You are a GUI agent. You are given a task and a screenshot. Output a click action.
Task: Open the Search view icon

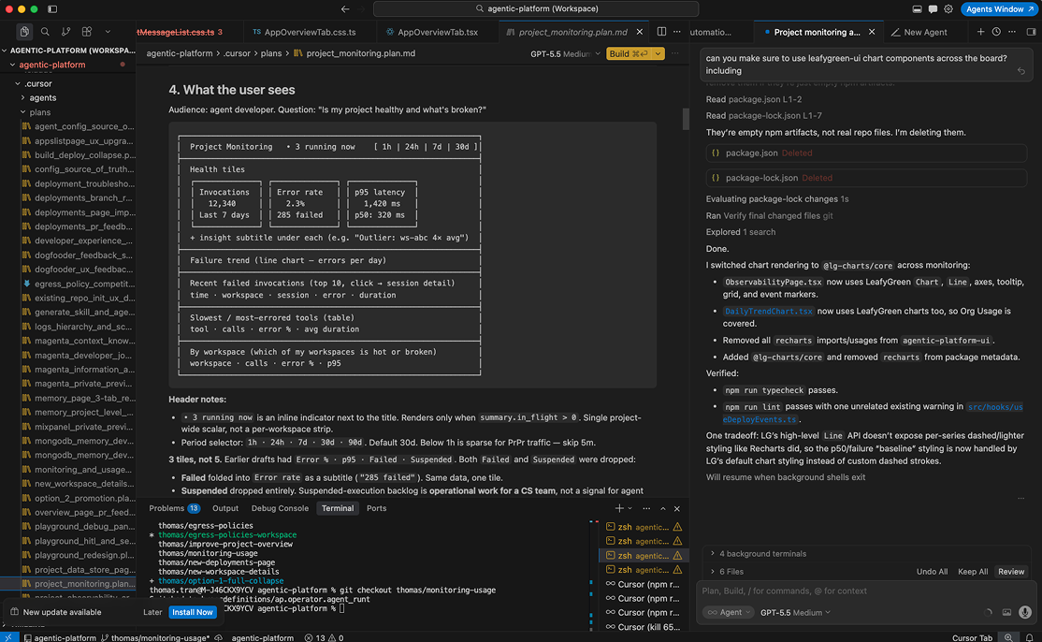[45, 31]
